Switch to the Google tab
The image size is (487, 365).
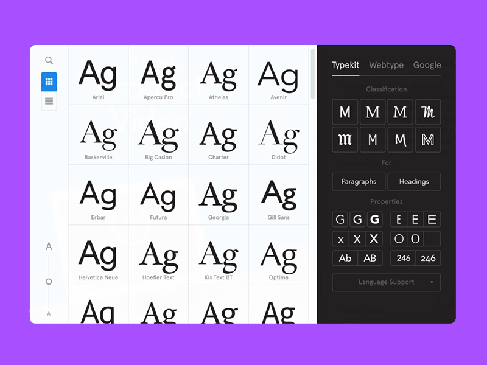coord(427,65)
